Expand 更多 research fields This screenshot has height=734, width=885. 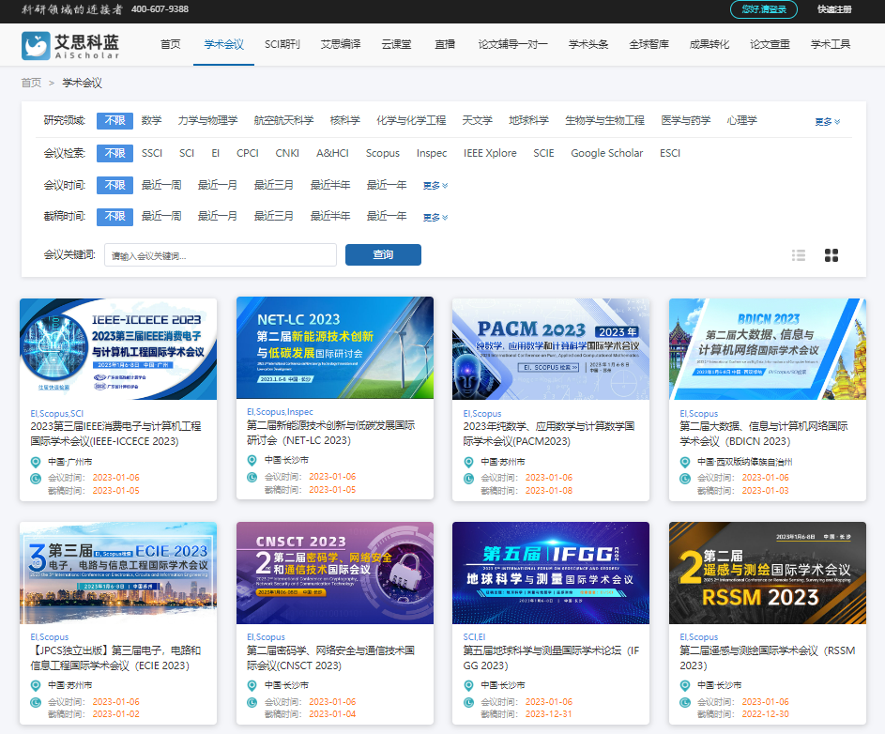tap(828, 122)
